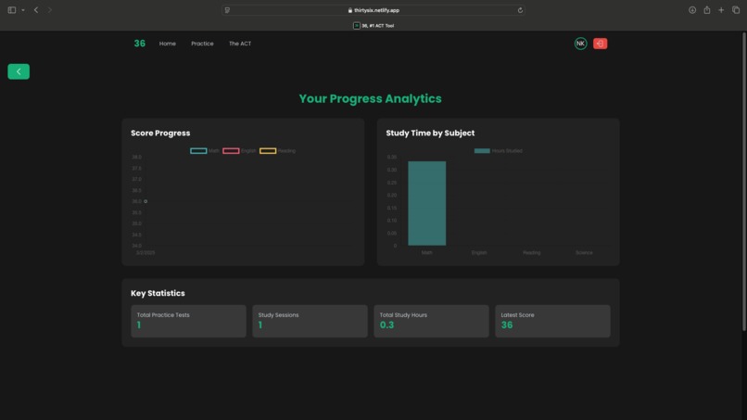Select the '36, #1 ACT Tool' browser tab

pos(373,26)
